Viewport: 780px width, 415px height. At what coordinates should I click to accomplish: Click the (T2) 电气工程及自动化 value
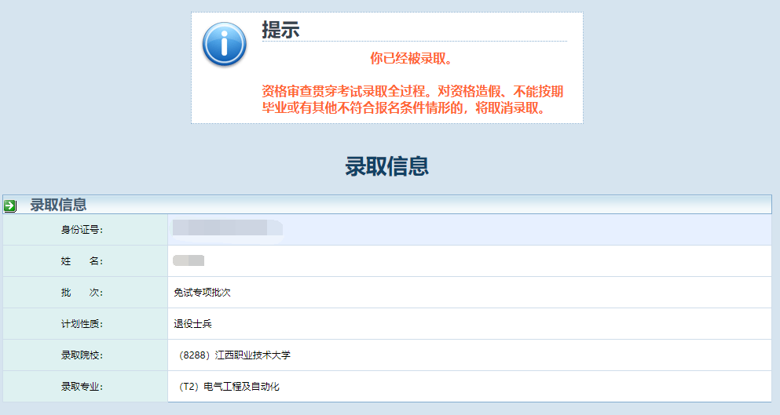(x=229, y=387)
